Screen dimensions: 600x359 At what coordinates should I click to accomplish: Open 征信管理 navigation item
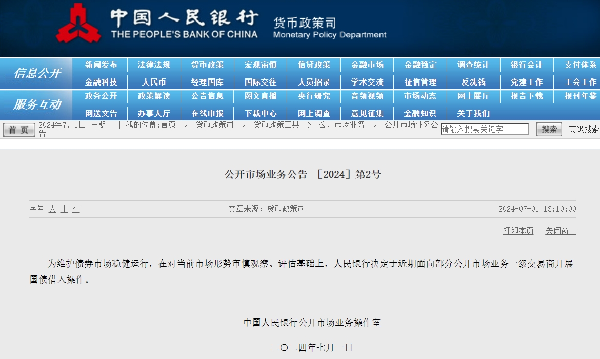coord(421,82)
